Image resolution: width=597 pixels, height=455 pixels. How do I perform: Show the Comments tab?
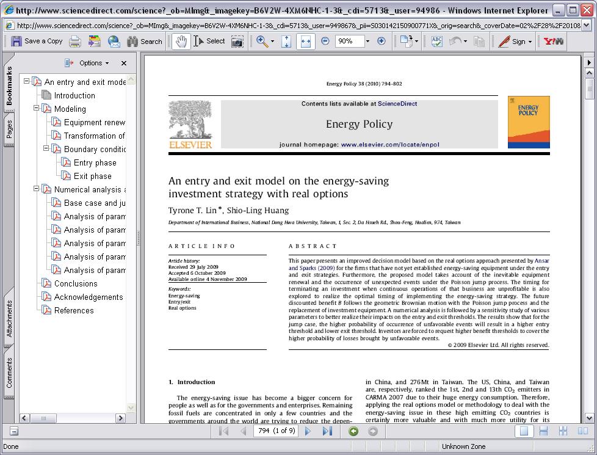[x=9, y=373]
